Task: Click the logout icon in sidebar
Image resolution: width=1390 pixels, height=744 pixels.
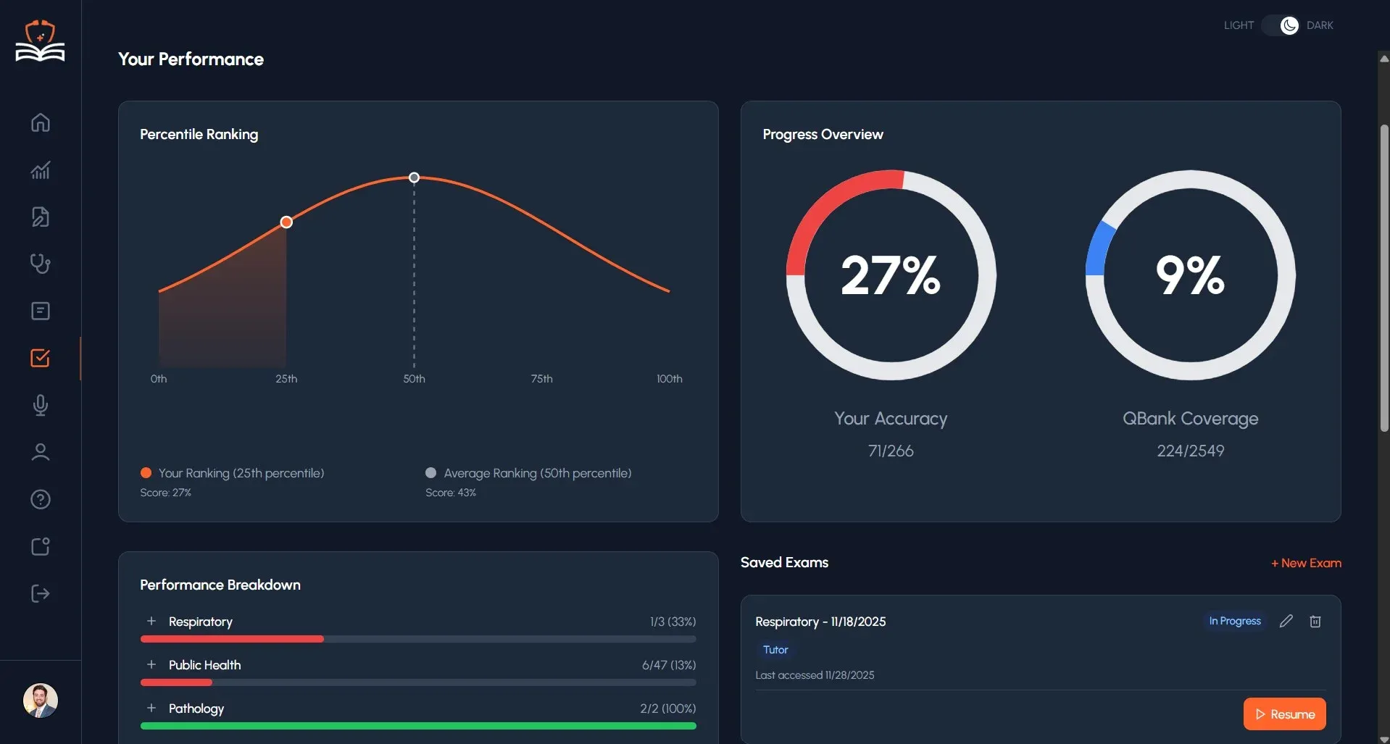Action: coord(41,594)
